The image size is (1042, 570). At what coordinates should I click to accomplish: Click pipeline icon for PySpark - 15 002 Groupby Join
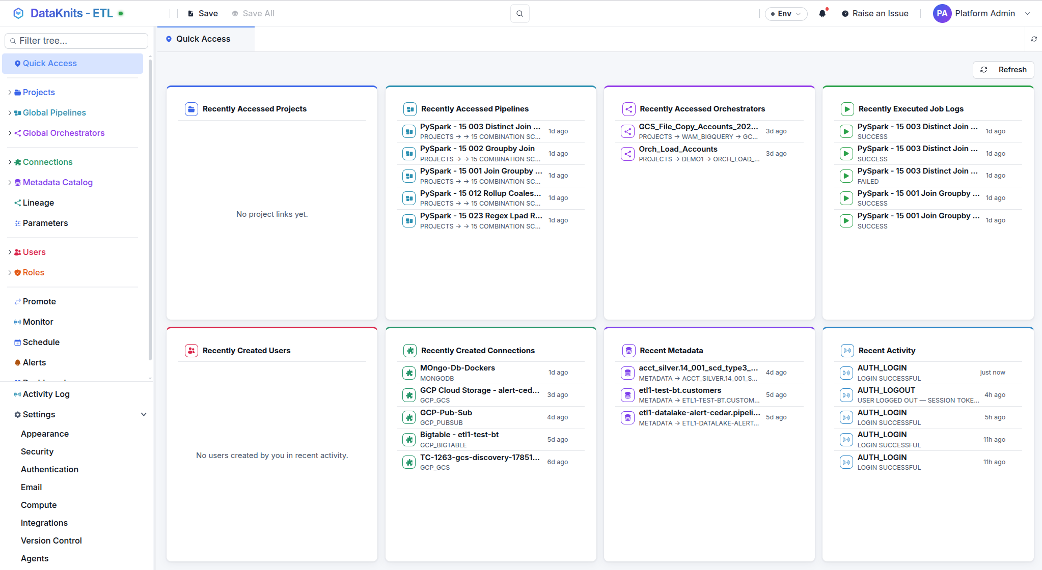[409, 154]
